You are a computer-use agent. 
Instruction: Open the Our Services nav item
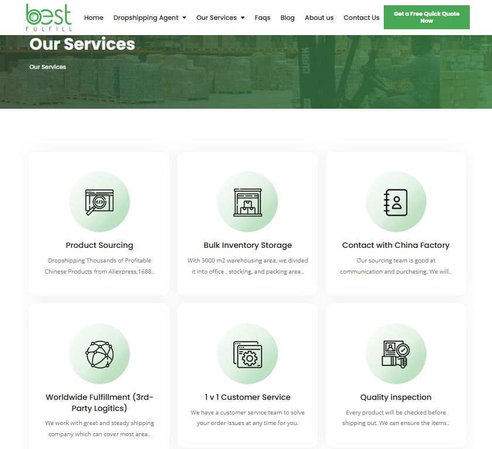coord(216,18)
